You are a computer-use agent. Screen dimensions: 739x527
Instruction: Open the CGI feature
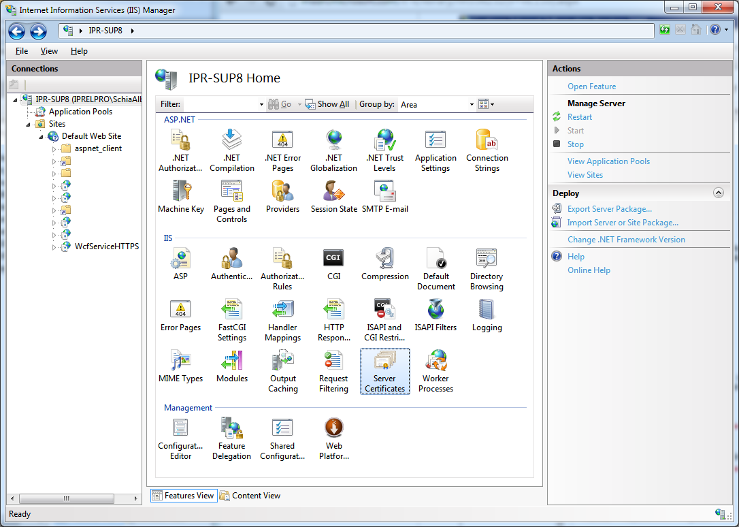pyautogui.click(x=333, y=264)
